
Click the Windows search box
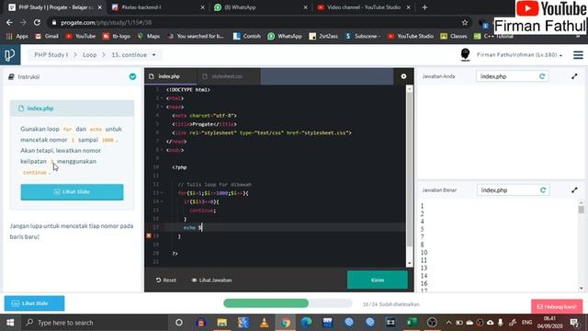coord(96,323)
